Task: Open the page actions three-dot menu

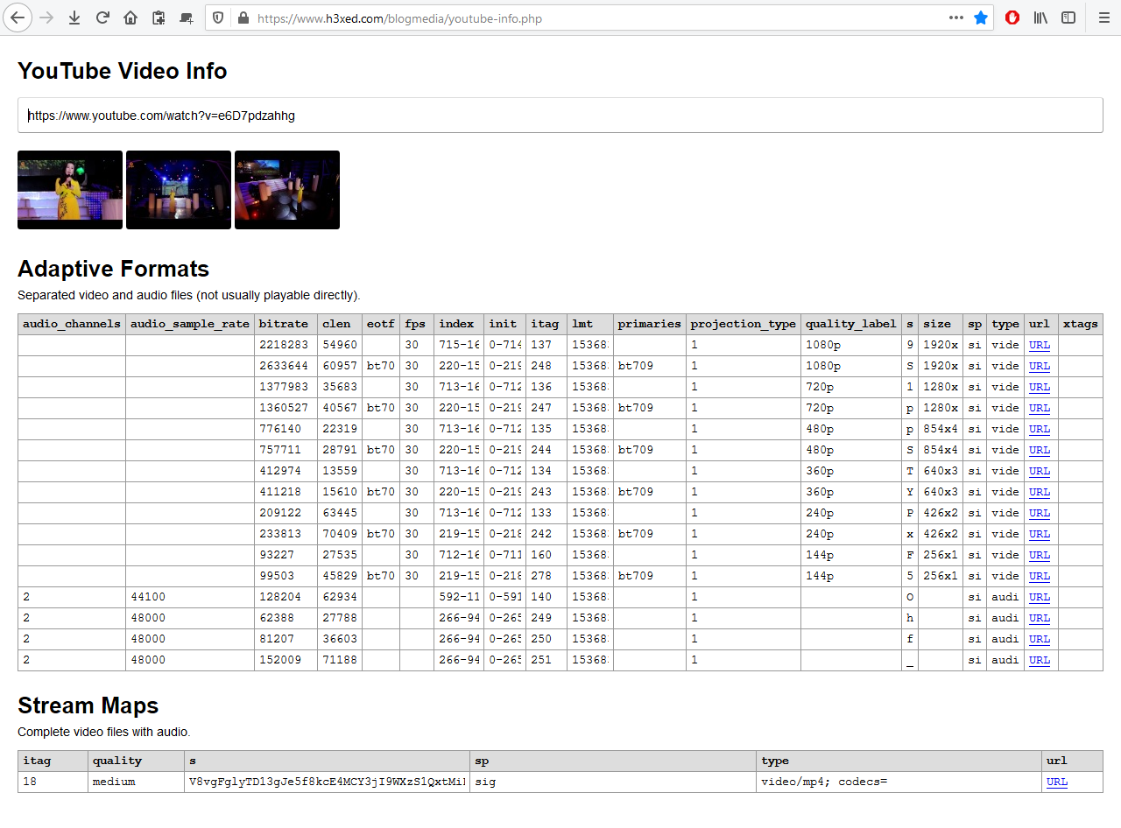Action: point(956,18)
